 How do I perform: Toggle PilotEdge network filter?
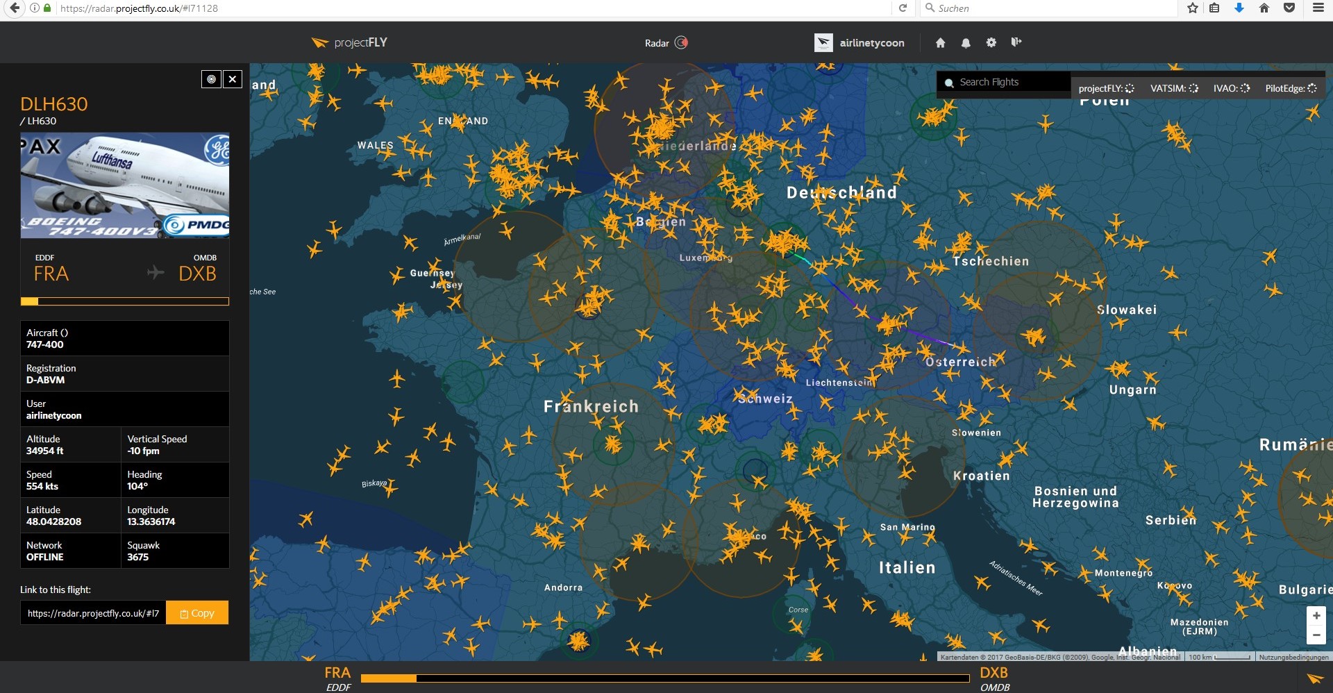[x=1291, y=88]
